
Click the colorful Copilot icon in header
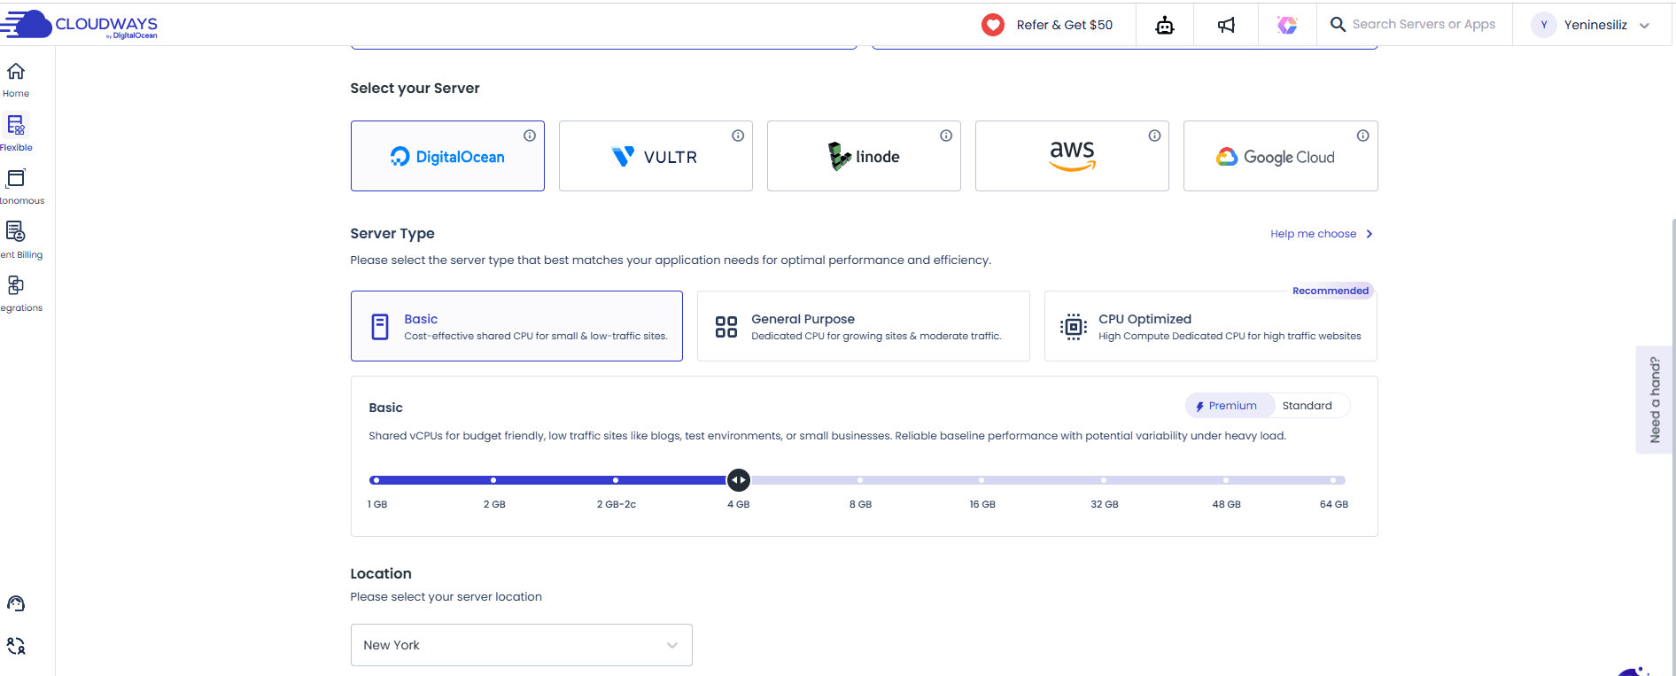click(x=1287, y=25)
